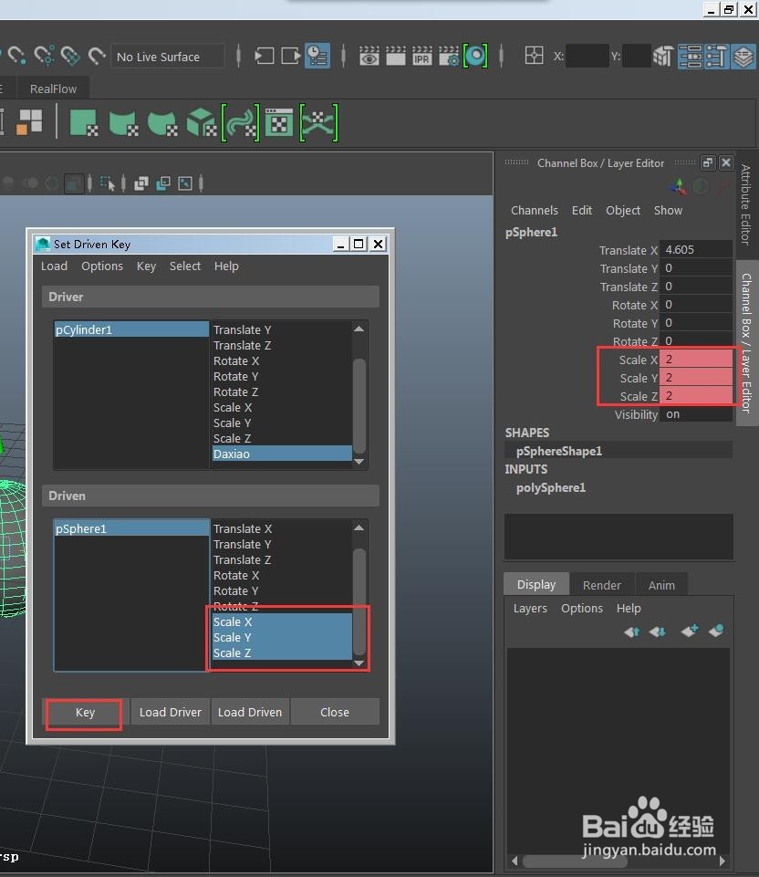Click the symmetry crosshair box icon
759x877 pixels.
click(x=534, y=56)
